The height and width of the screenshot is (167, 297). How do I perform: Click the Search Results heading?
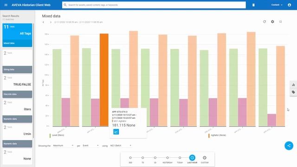point(11,16)
